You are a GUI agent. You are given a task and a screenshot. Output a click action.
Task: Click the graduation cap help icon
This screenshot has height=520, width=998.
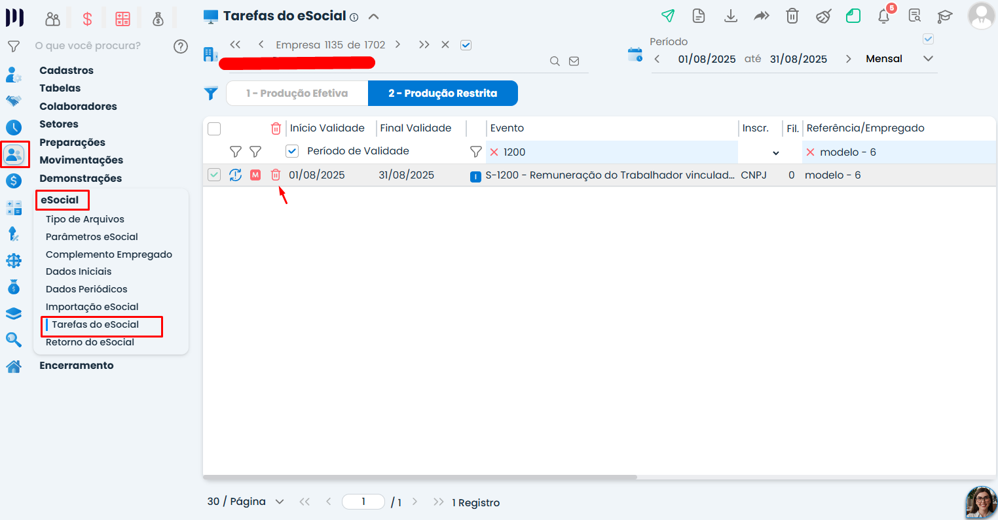[944, 16]
